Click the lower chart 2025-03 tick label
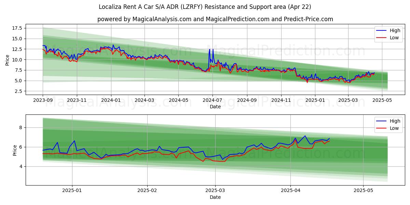The image size is (410, 205). (x=216, y=191)
